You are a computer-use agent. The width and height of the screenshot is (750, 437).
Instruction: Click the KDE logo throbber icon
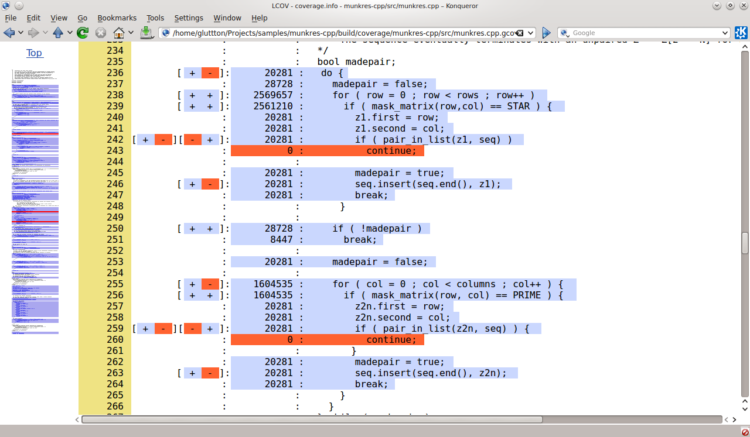click(x=741, y=33)
